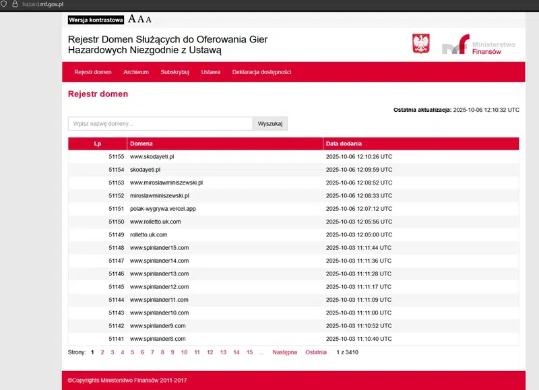Open the Rejestr domen menu item
Viewport: 539px width, 390px height.
point(93,72)
